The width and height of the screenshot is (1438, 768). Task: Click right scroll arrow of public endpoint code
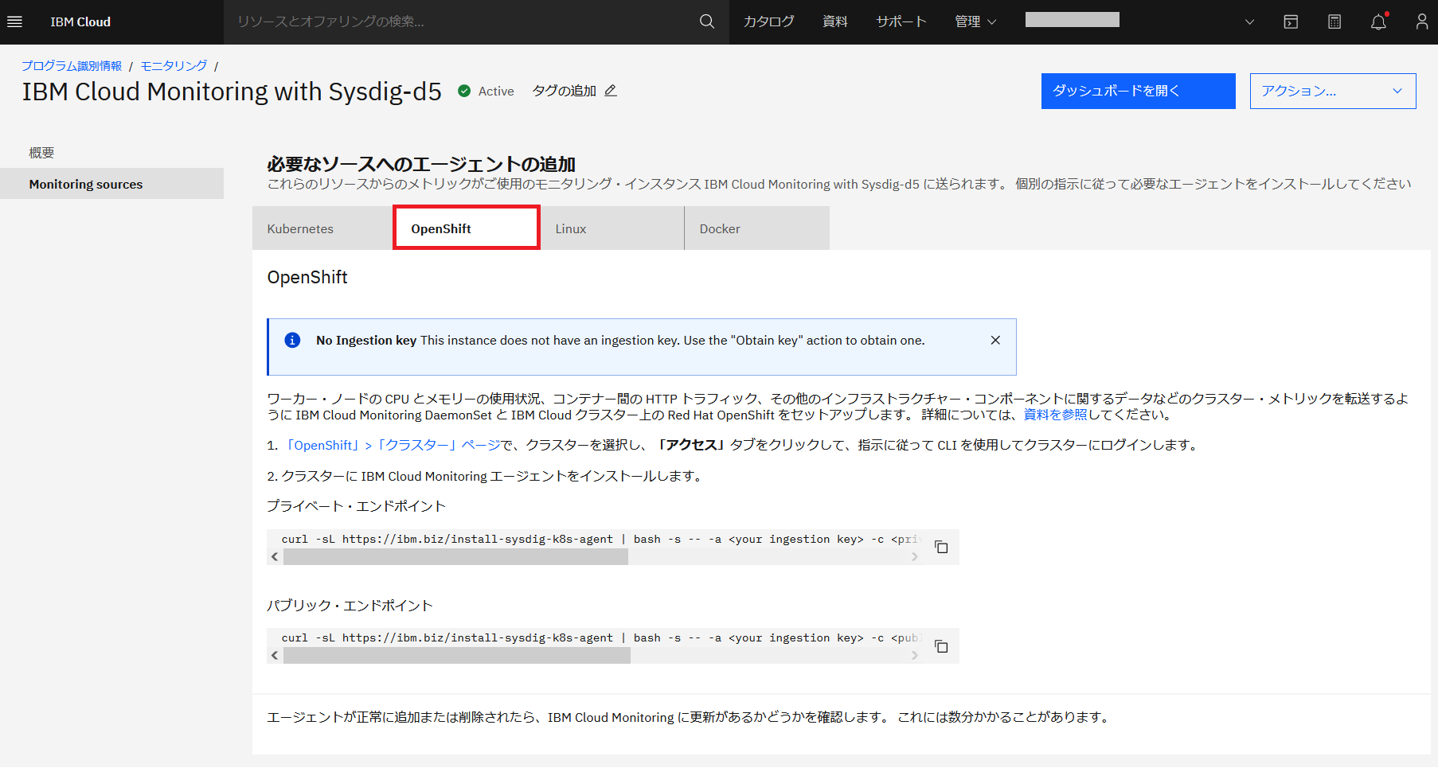coord(915,656)
